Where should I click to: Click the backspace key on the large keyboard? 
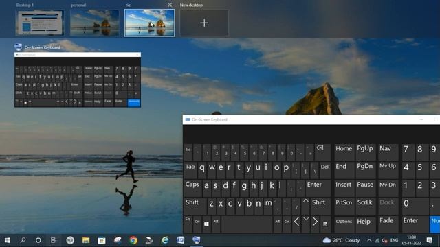[x=322, y=152]
